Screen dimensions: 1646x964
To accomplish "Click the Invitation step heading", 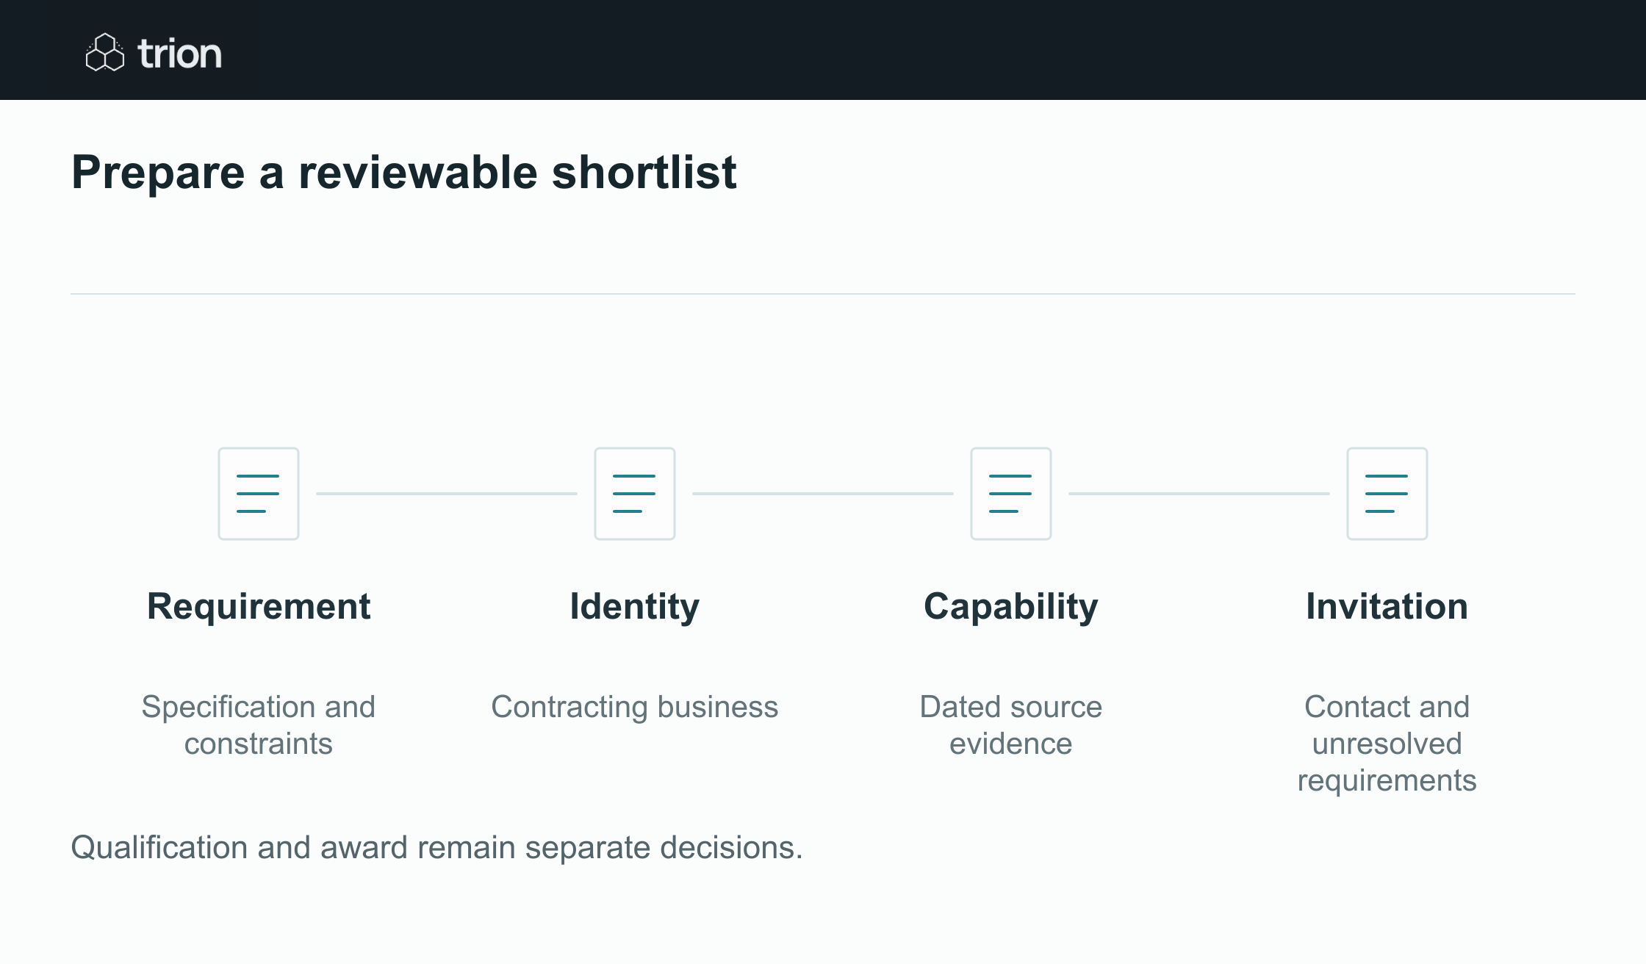I will 1387,607.
